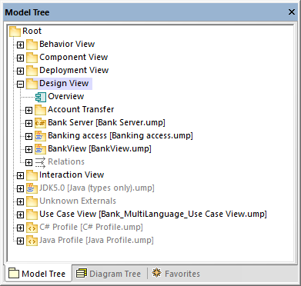Select the Root label
Screen dimensions: 301x286
[32, 31]
